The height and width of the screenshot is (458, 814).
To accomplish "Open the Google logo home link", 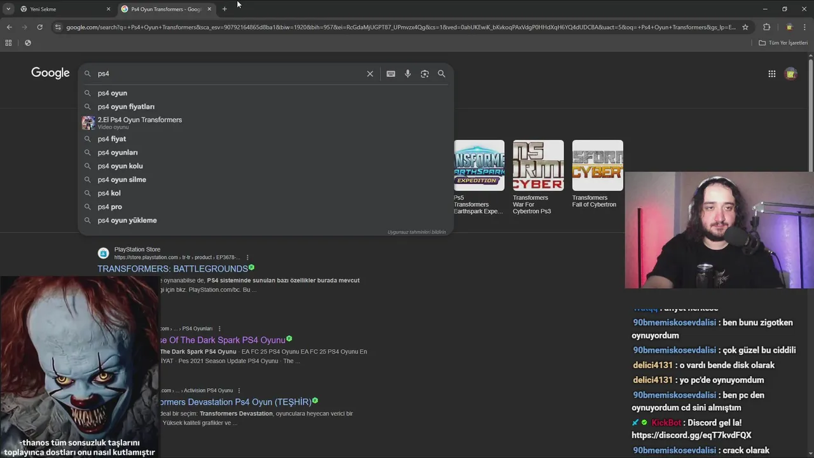I will coord(50,73).
